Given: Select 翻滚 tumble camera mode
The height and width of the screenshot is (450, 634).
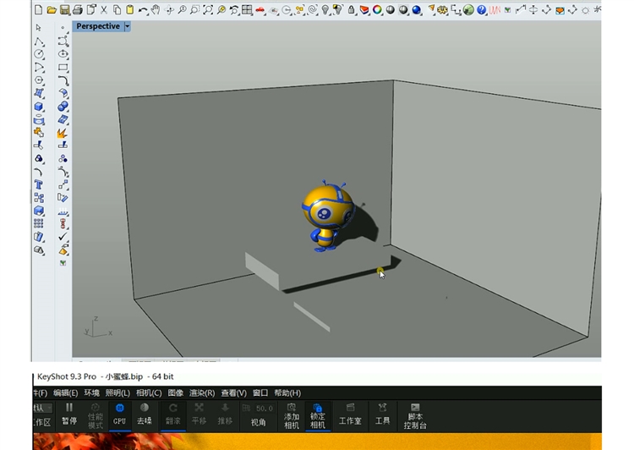Looking at the screenshot, I should (173, 414).
